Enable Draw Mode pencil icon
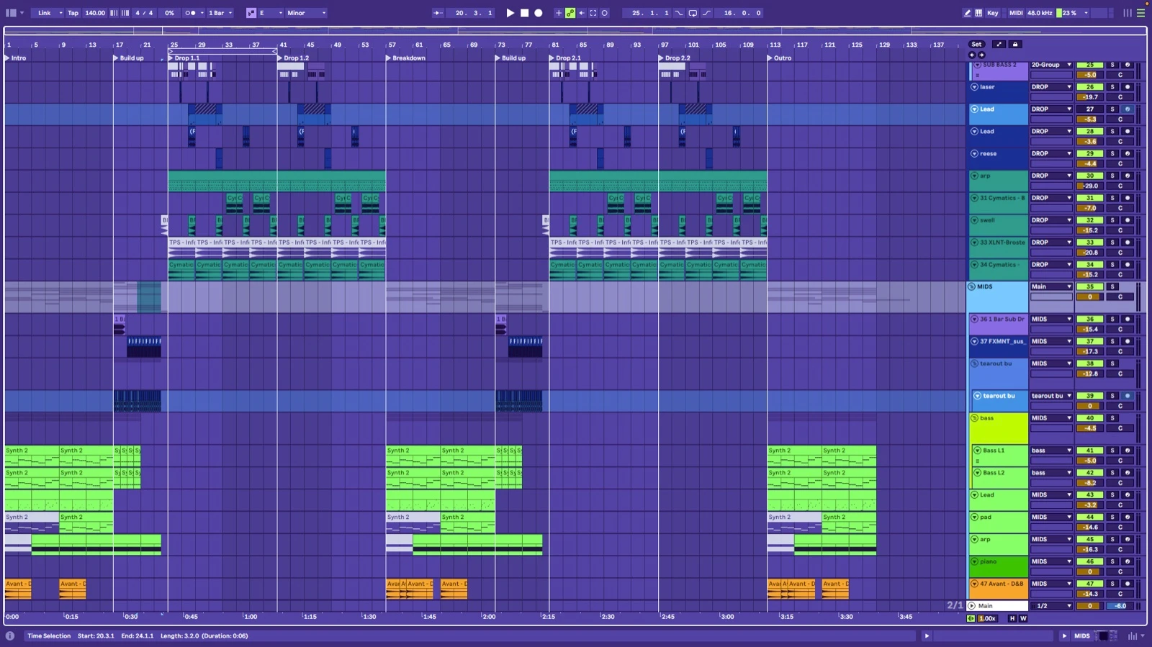 [x=967, y=13]
